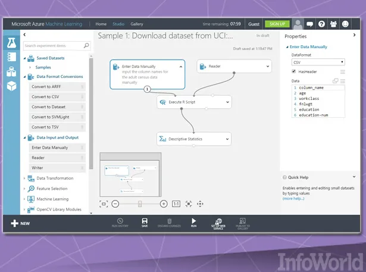Zoom in with plus circle icon
This screenshot has width=366, height=272.
(164, 204)
